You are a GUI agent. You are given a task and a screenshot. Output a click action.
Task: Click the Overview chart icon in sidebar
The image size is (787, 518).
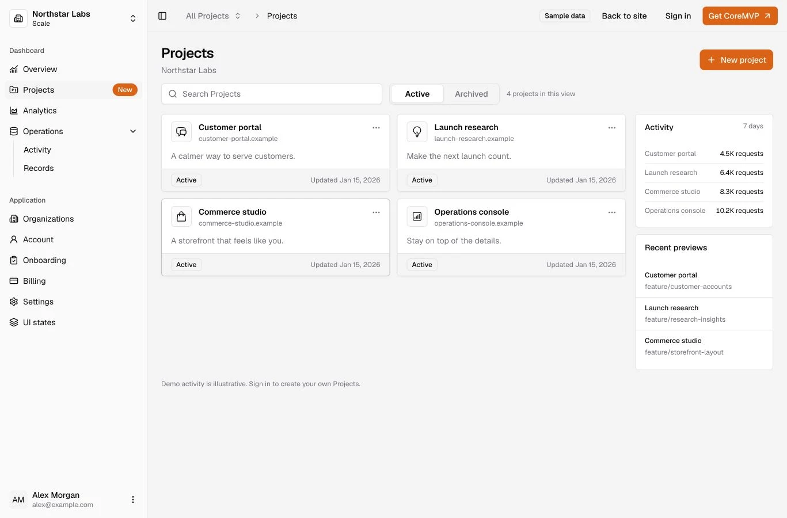coord(14,69)
